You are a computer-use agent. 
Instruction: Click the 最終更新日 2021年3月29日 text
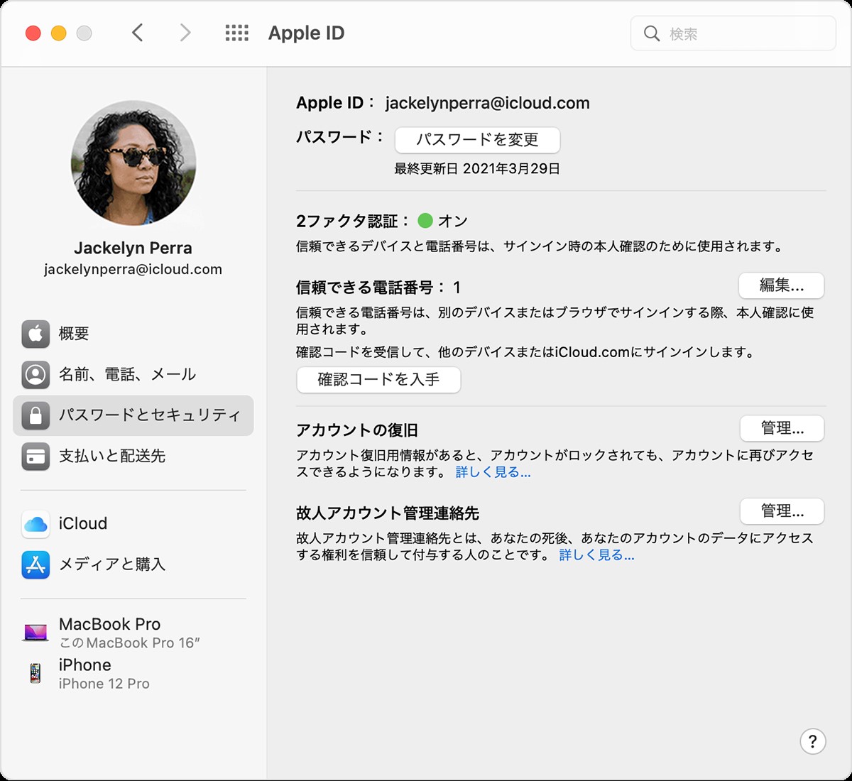click(477, 169)
